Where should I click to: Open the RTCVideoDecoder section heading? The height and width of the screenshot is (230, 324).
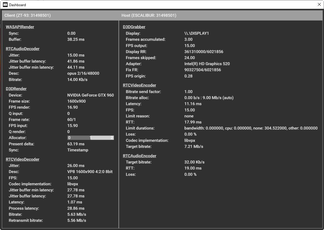pos(23,159)
